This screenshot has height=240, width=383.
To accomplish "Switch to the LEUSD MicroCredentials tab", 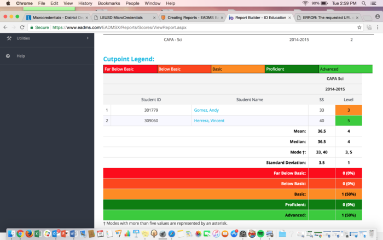I will point(121,18).
